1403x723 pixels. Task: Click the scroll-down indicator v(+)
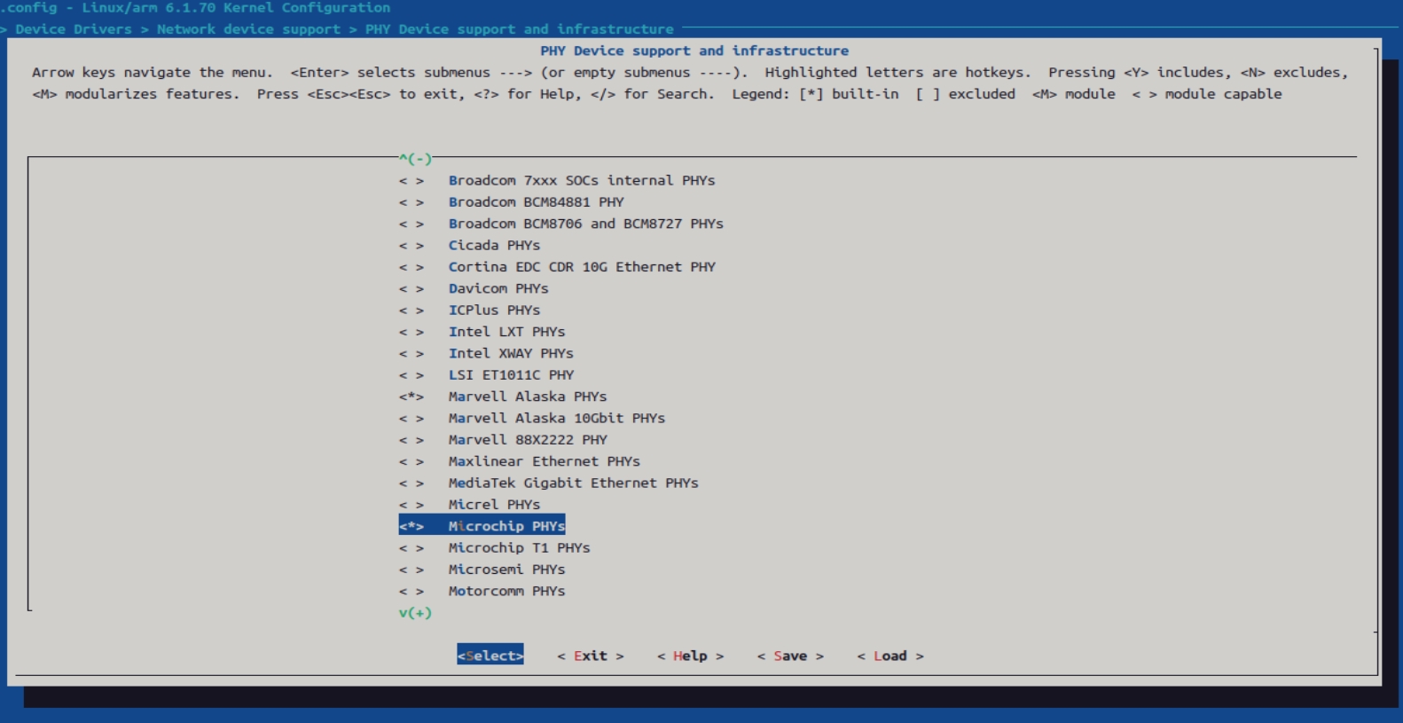[x=415, y=613]
